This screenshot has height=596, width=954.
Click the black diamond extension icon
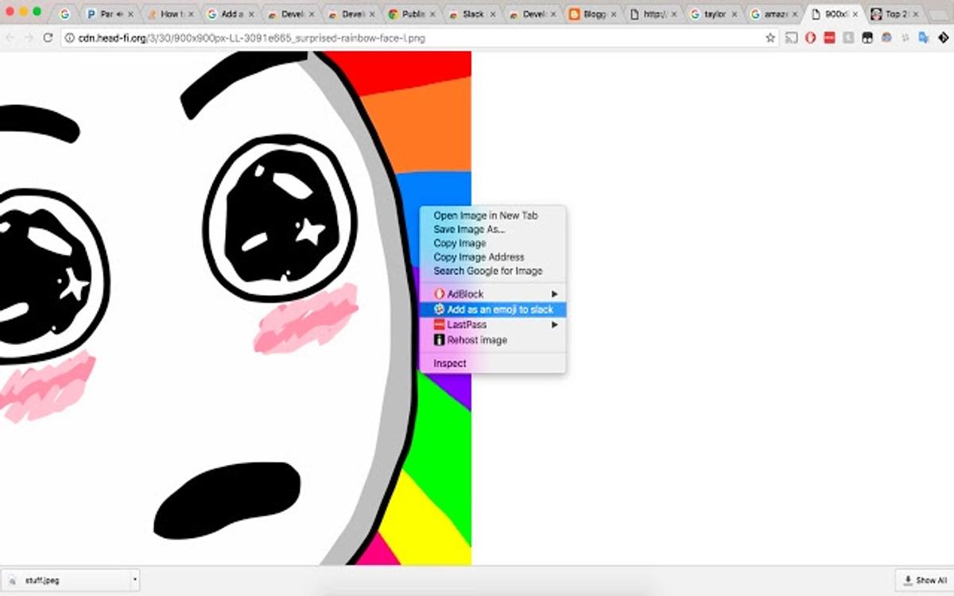(942, 37)
